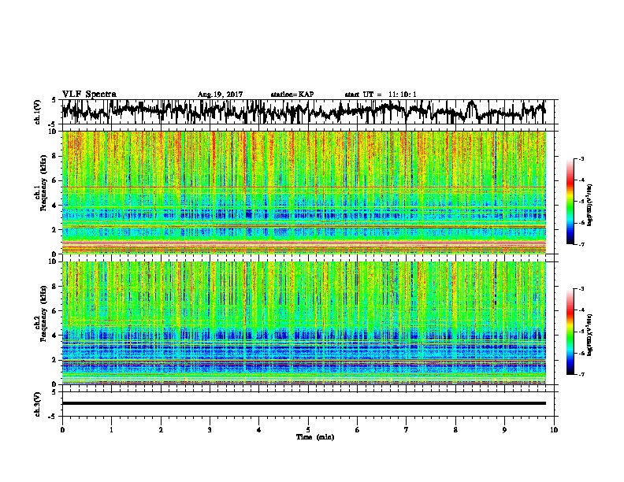Click the "-3" label on ch.2 color bar
624x482 pixels.
pos(581,289)
